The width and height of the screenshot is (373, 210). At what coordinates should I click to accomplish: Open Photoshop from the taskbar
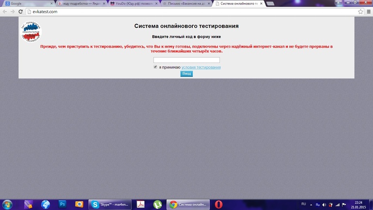tap(62, 205)
